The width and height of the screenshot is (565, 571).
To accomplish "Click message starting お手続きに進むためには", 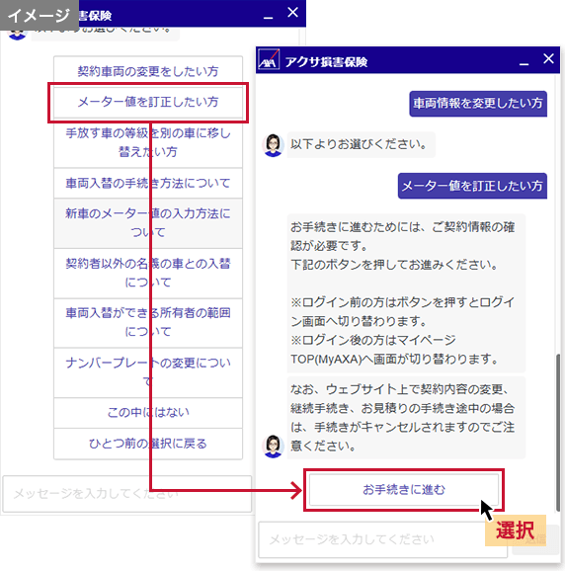I will (x=406, y=293).
